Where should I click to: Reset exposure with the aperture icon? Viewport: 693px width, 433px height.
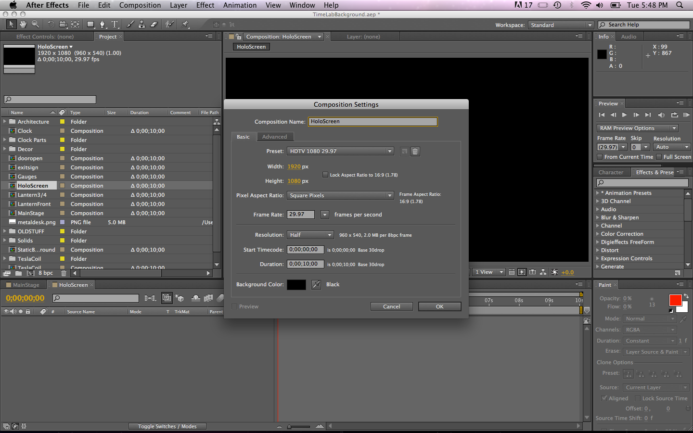pyautogui.click(x=555, y=272)
